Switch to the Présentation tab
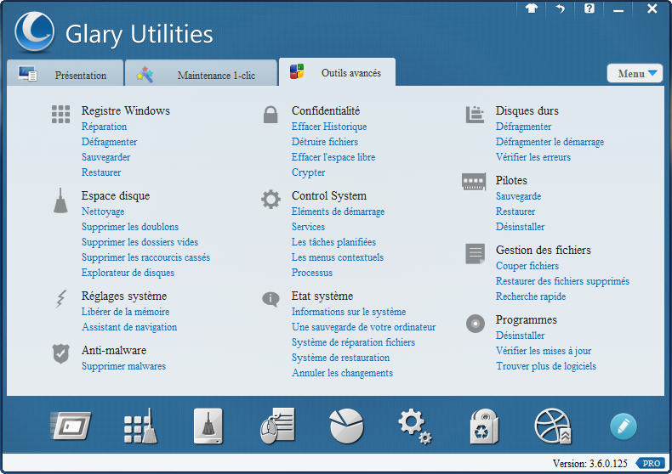This screenshot has width=672, height=474. tap(65, 74)
